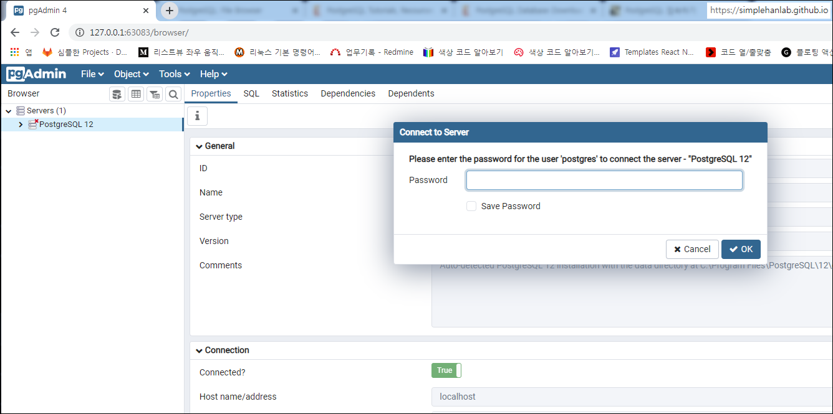Toggle the Connected? True switch

tap(446, 370)
